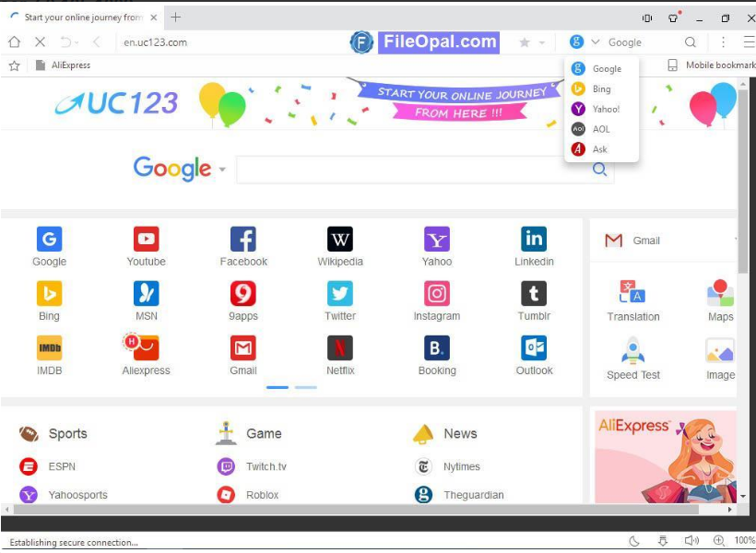This screenshot has width=756, height=553.
Task: Open the Nytimes link
Action: coord(447,466)
